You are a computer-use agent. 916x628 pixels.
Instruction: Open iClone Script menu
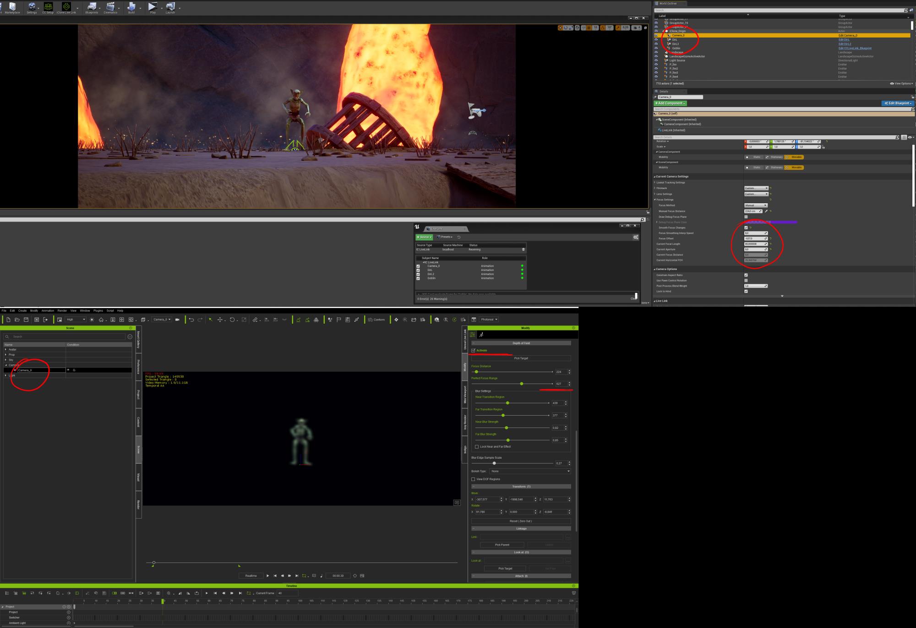click(110, 311)
